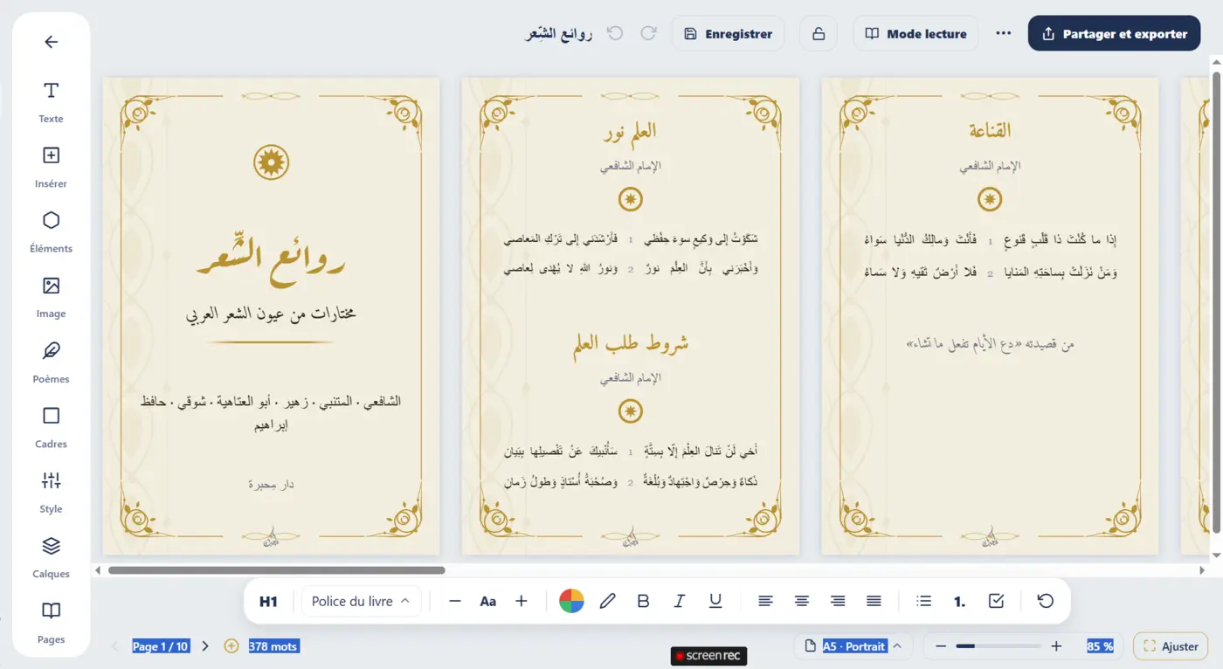The width and height of the screenshot is (1223, 669).
Task: Reset formatting with the circular arrow
Action: (1045, 601)
